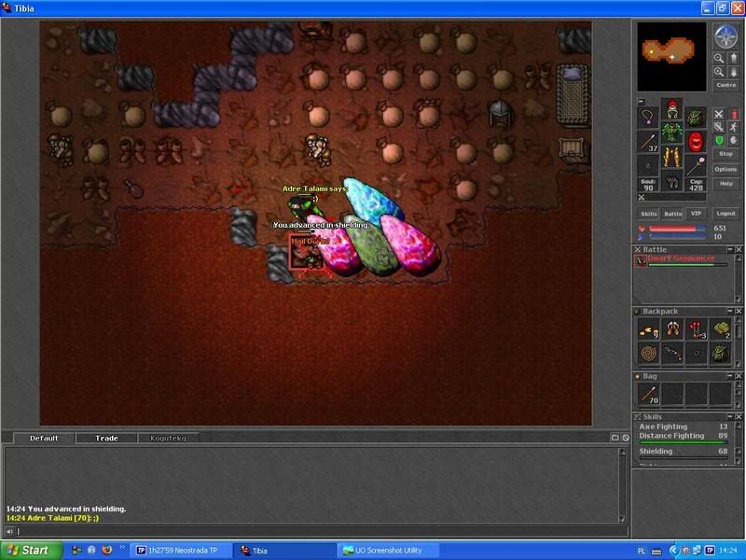Open the Options menu
Viewport: 746px width, 560px height.
point(726,169)
